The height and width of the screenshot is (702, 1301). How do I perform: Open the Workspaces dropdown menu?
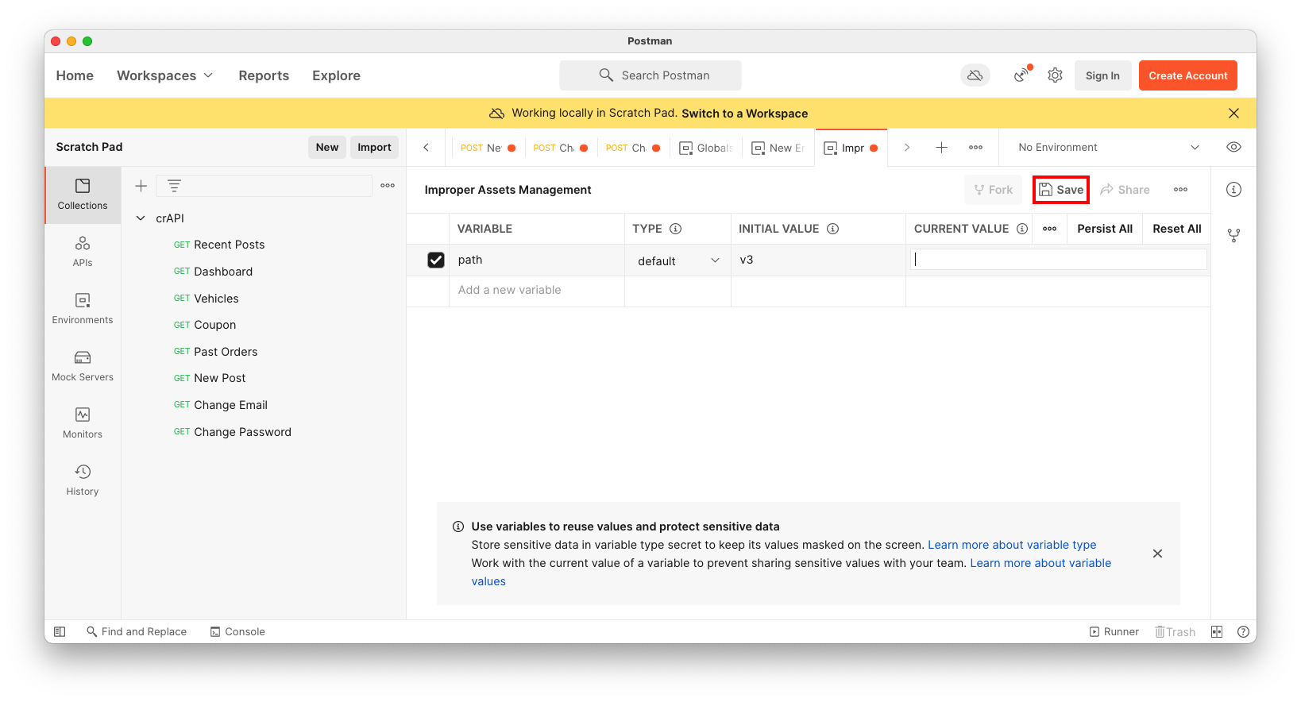[x=165, y=75]
